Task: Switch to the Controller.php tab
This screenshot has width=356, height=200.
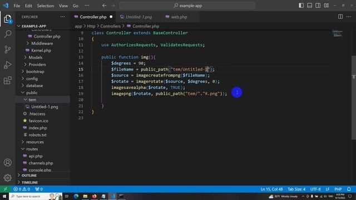Action: [93, 17]
